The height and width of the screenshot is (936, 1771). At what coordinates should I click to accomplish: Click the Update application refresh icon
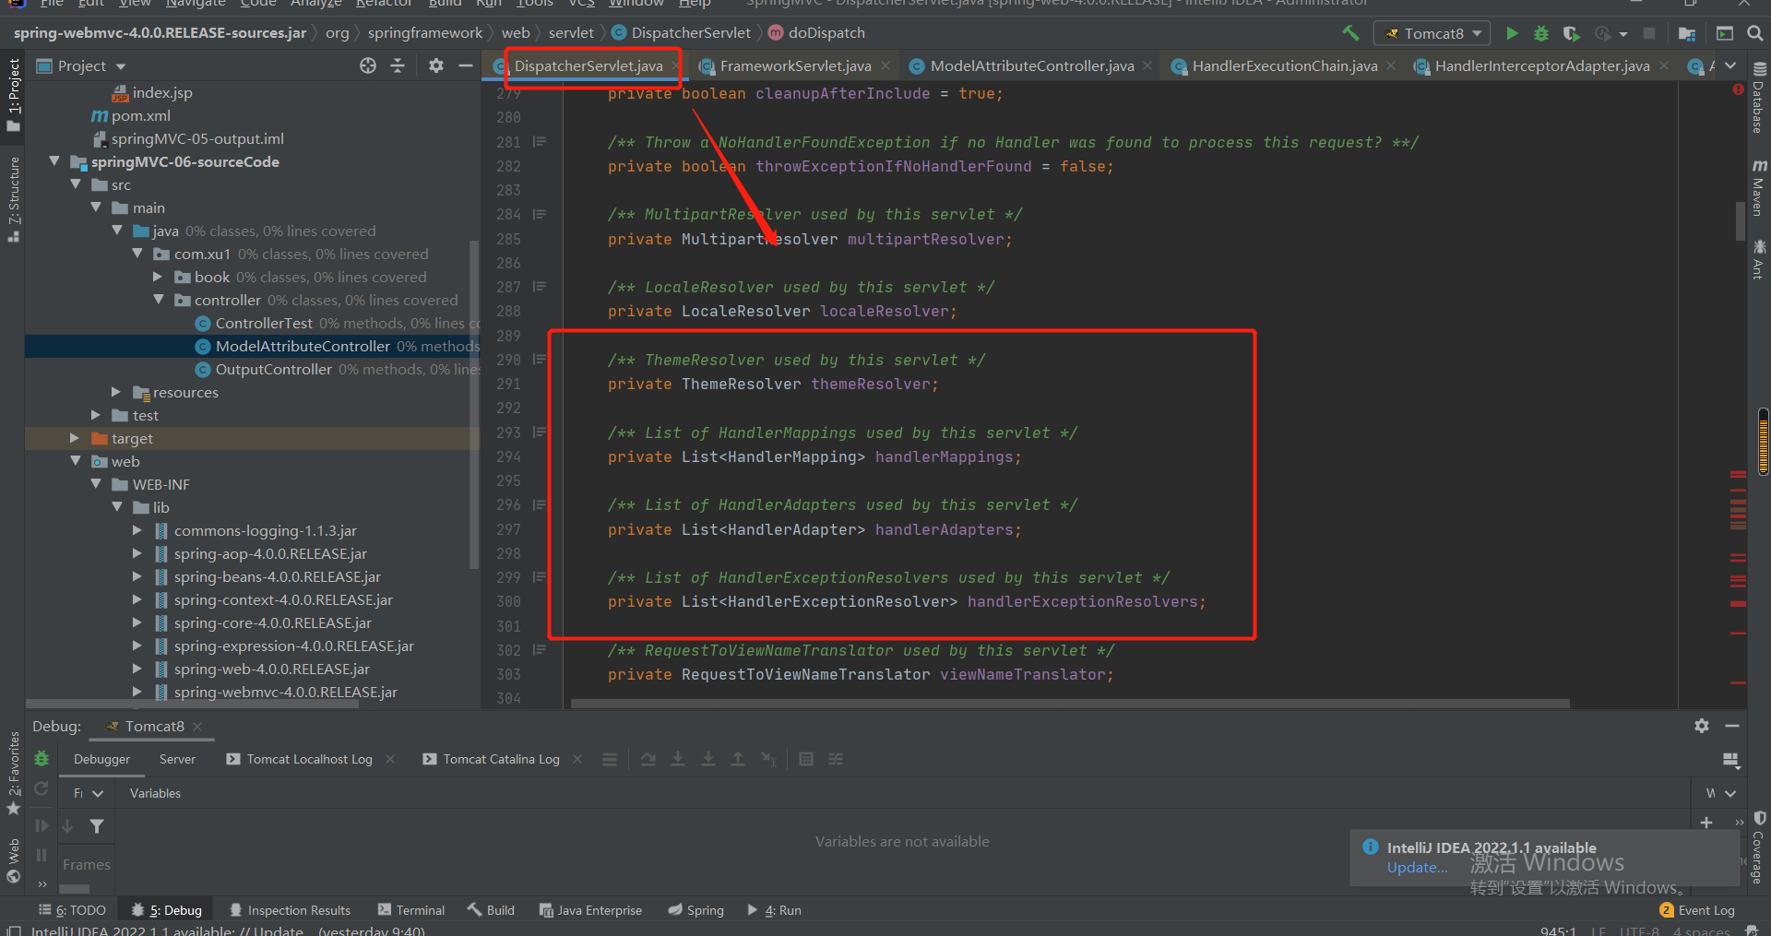[42, 788]
